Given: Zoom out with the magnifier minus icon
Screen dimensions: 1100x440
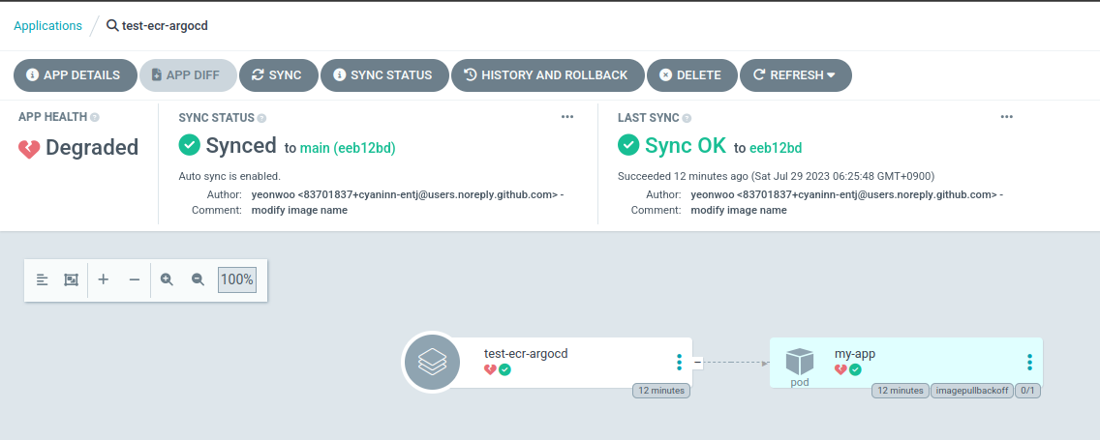Looking at the screenshot, I should coord(198,279).
